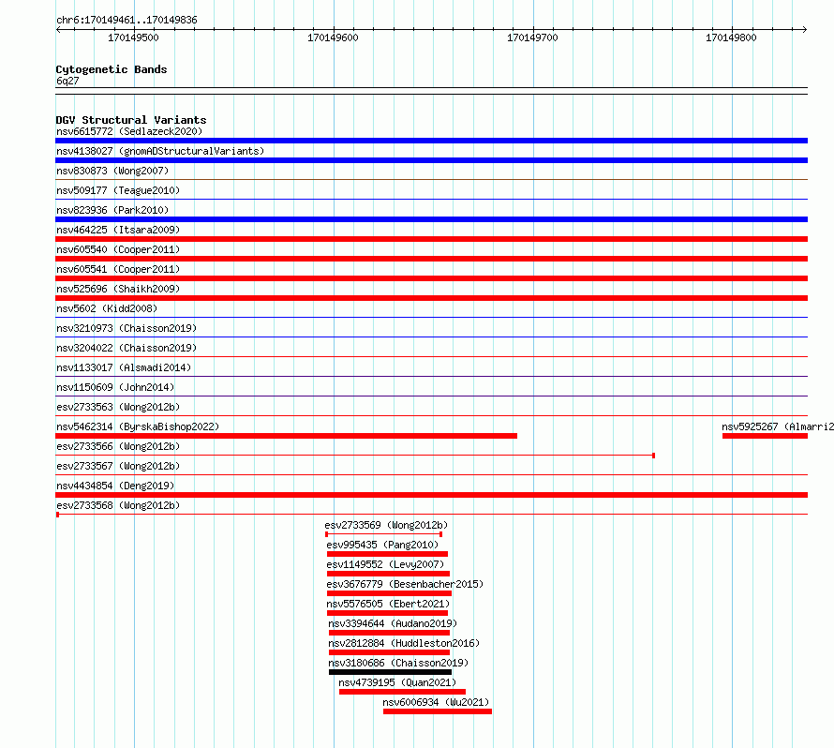This screenshot has height=748, width=834.
Task: Select nsv1133017 (Alsmadi2014) variant
Action: coord(124,367)
